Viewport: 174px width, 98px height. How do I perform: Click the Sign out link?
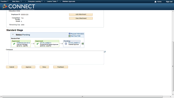[x=169, y=2]
